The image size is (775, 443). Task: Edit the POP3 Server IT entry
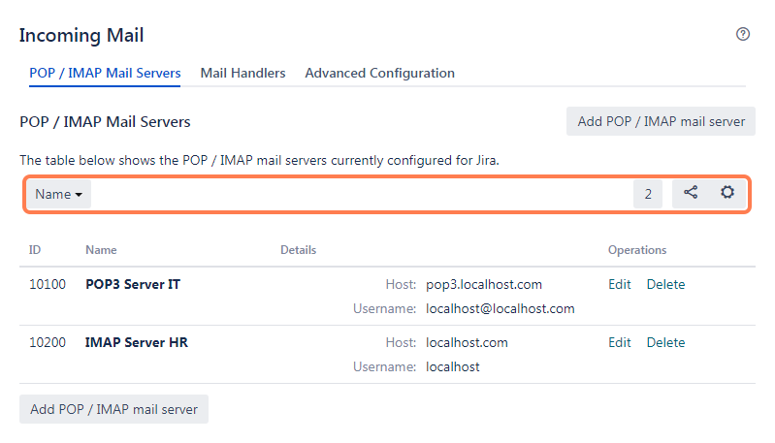coord(619,284)
